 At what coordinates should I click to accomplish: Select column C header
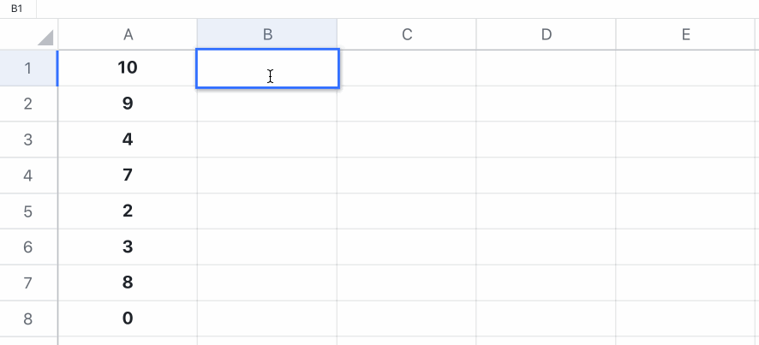click(407, 35)
